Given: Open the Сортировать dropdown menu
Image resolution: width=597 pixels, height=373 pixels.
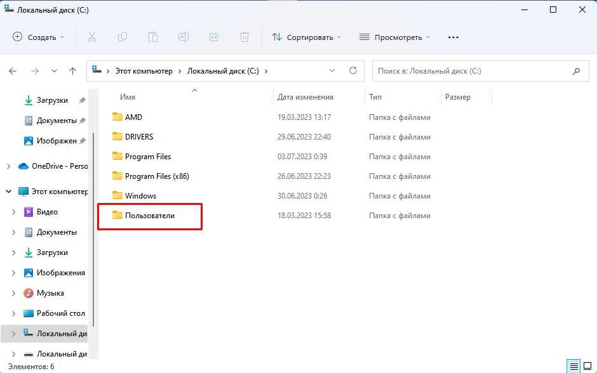Looking at the screenshot, I should (x=306, y=37).
